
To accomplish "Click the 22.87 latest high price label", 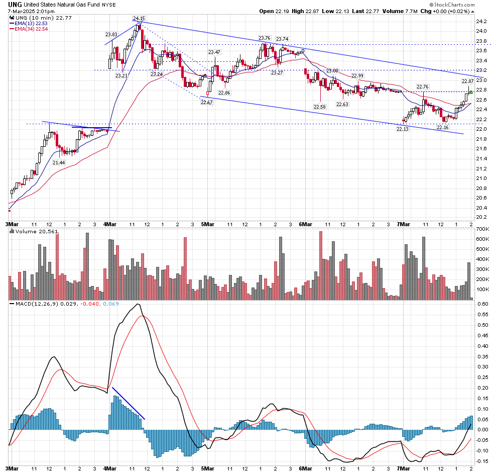I will click(467, 81).
